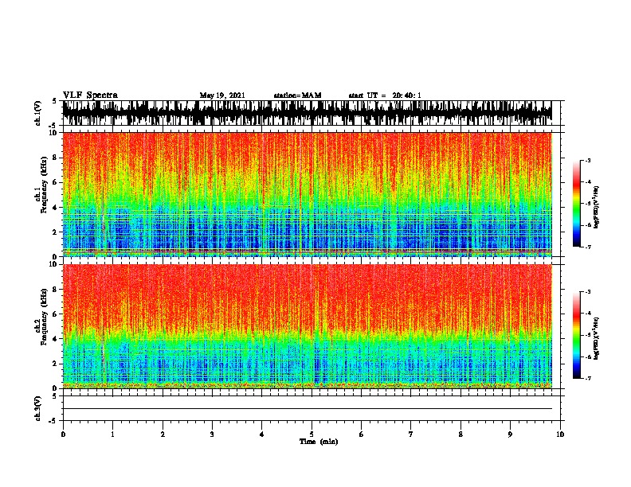Click the "station=MAM" label
The height and width of the screenshot is (487, 631).
tap(298, 95)
